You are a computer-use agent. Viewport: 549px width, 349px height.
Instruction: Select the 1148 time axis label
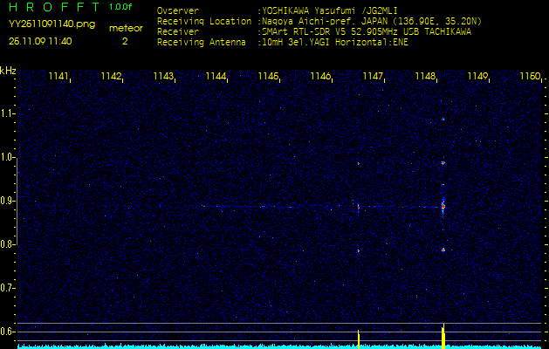[x=425, y=77]
